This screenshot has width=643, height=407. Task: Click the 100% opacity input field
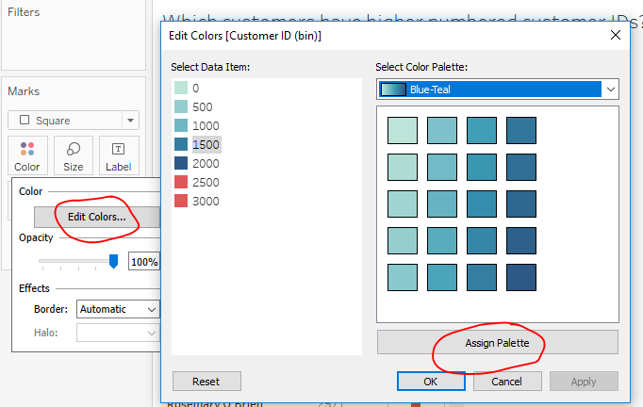pos(144,262)
